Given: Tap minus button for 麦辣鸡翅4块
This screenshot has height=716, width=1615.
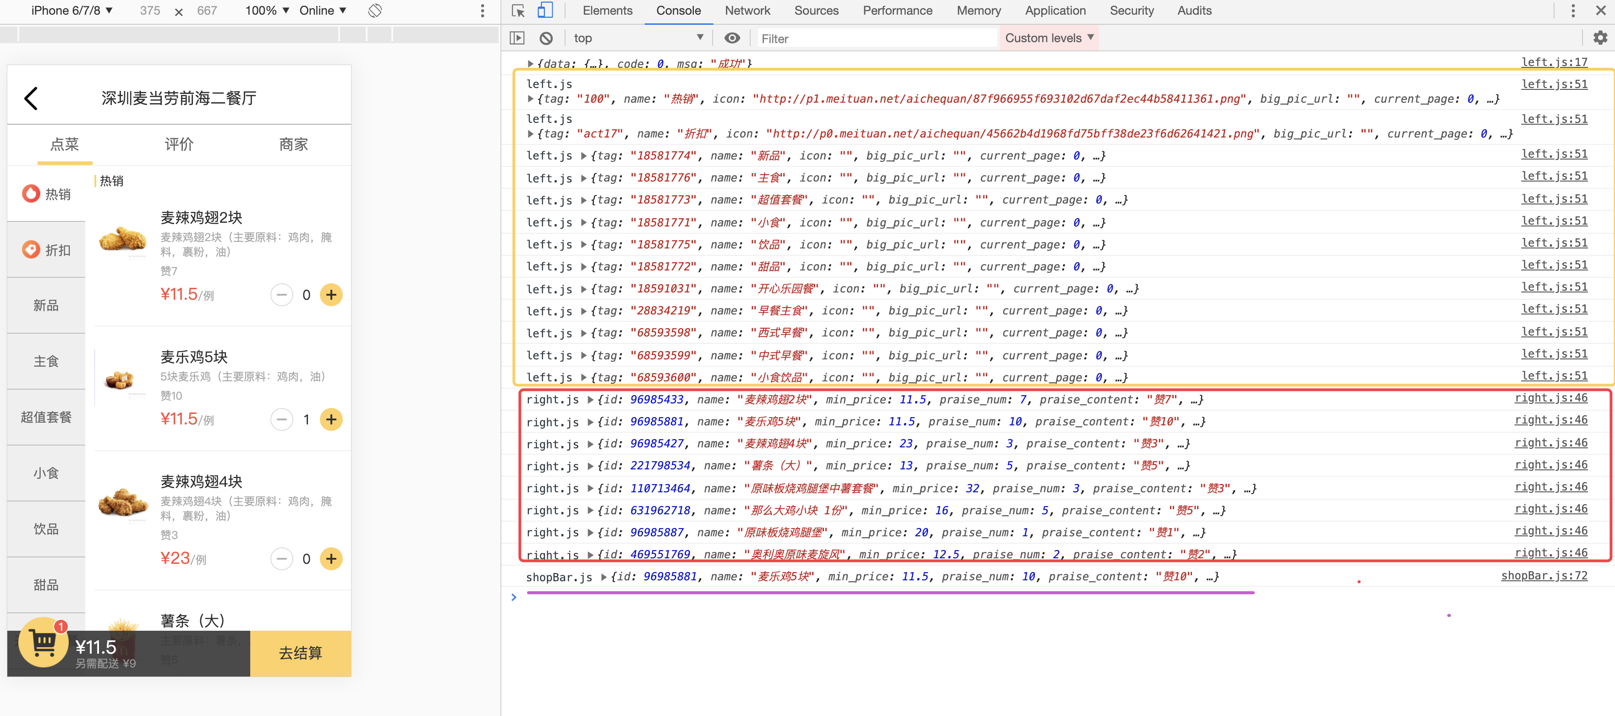Looking at the screenshot, I should click(281, 559).
